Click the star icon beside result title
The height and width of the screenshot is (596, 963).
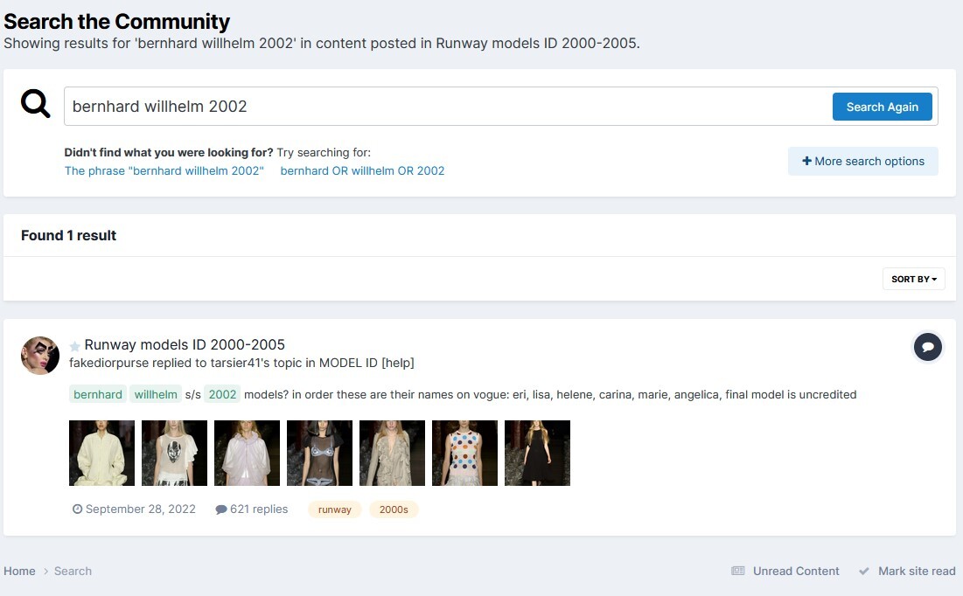[75, 346]
